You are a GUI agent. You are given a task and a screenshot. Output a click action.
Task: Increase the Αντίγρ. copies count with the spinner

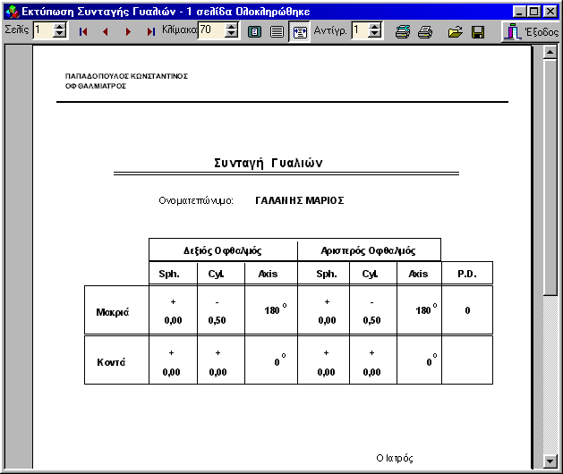point(374,27)
